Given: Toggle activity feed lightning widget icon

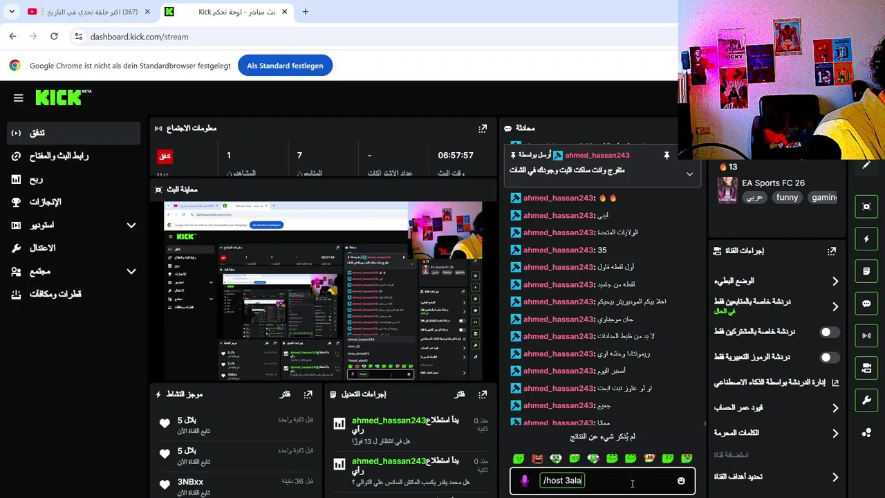Looking at the screenshot, I should tap(866, 239).
